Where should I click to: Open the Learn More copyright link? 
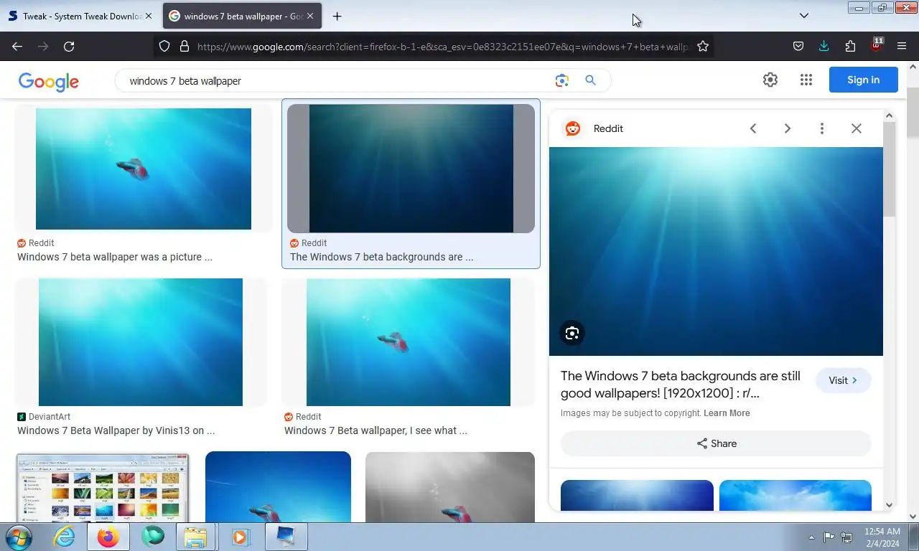point(727,413)
